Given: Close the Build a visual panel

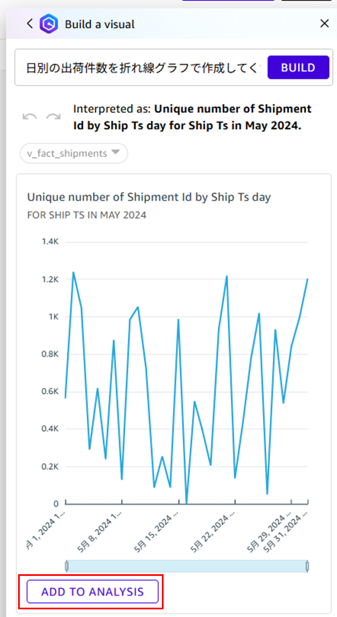Looking at the screenshot, I should tap(324, 24).
